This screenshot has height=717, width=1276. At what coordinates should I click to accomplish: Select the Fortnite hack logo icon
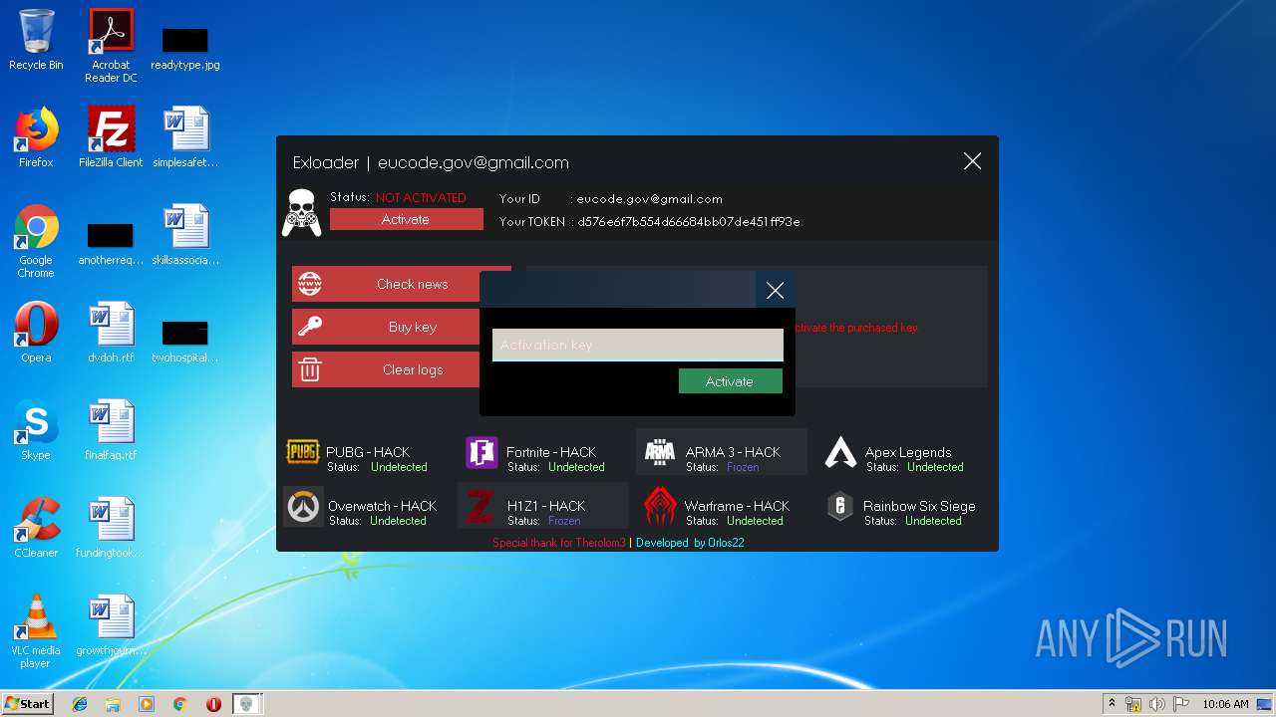tap(481, 452)
